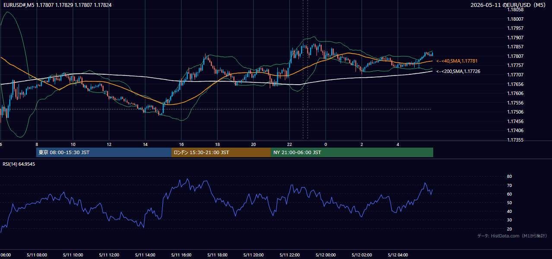Click bottom time label 5/11 20:00
Screen dimensions: 552x259
click(x=254, y=255)
